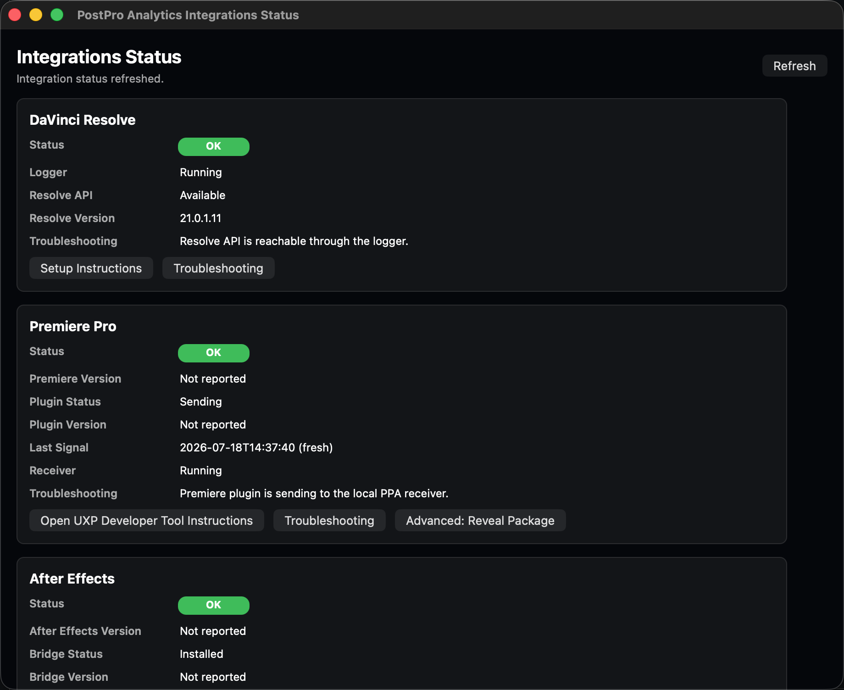Close the window with the red button

coord(15,15)
